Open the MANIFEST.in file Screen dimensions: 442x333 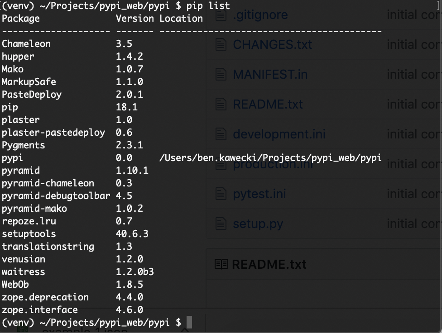pyautogui.click(x=269, y=74)
